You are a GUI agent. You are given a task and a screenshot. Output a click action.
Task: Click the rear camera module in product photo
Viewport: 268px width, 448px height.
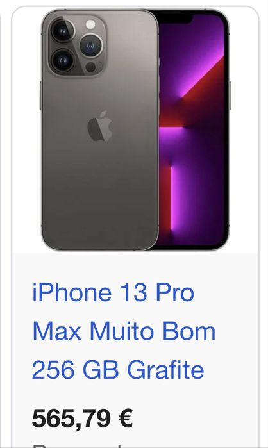(x=77, y=45)
